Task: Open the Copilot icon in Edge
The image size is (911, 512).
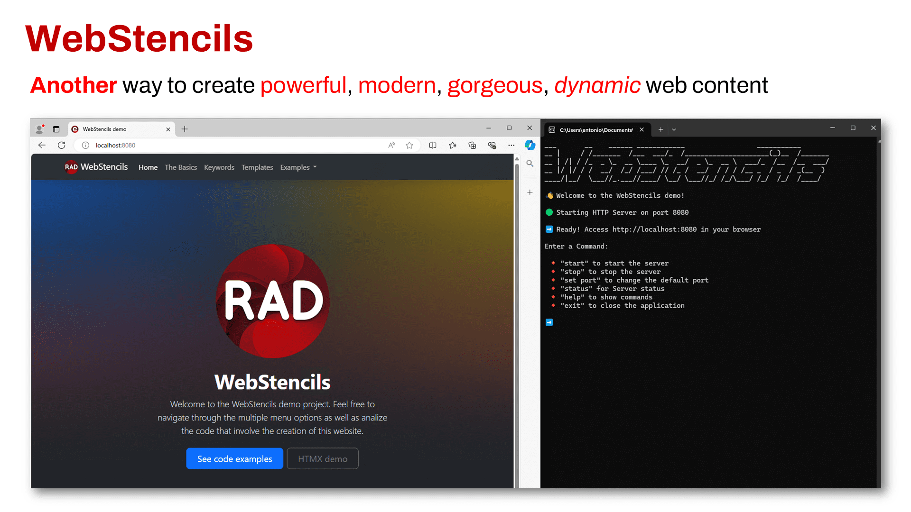Action: click(530, 145)
